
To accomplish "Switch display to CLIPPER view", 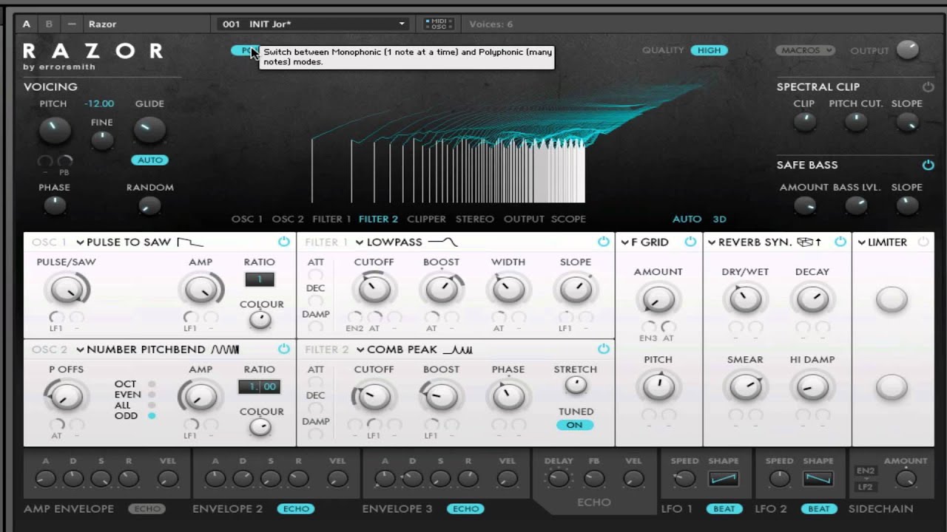I will 426,219.
